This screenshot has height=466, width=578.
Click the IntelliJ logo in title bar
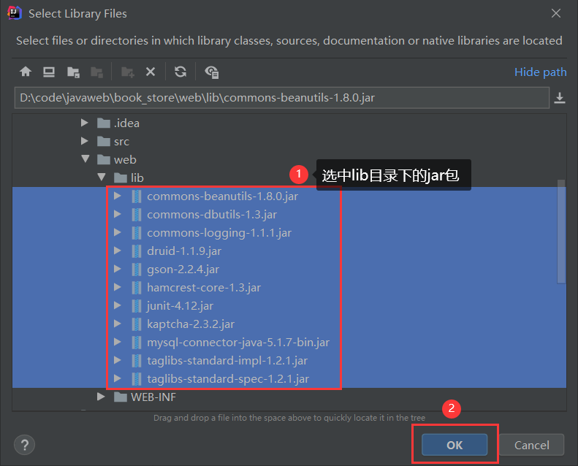15,13
